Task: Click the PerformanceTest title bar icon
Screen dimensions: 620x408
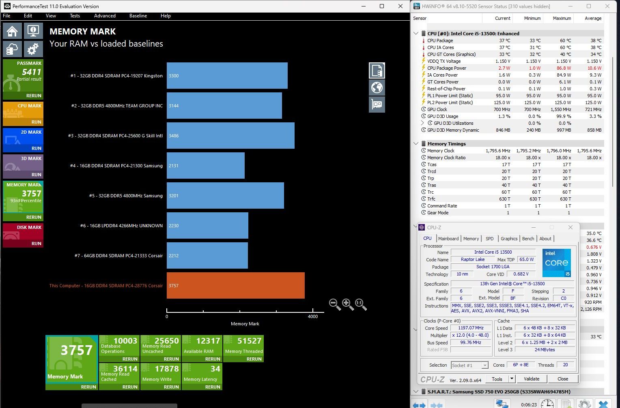Action: pos(7,6)
